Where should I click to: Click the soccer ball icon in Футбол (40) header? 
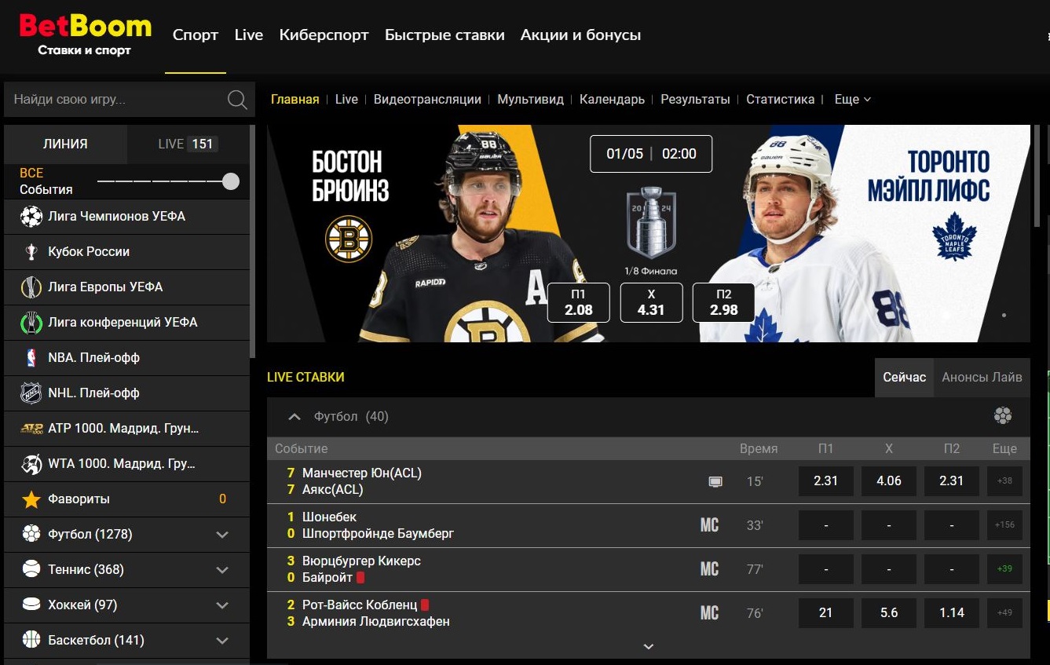[1003, 416]
